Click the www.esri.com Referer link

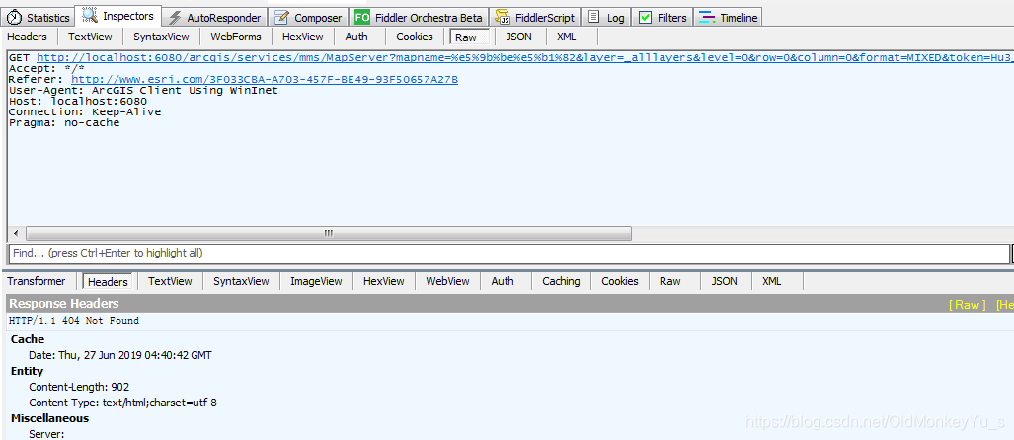coord(265,79)
